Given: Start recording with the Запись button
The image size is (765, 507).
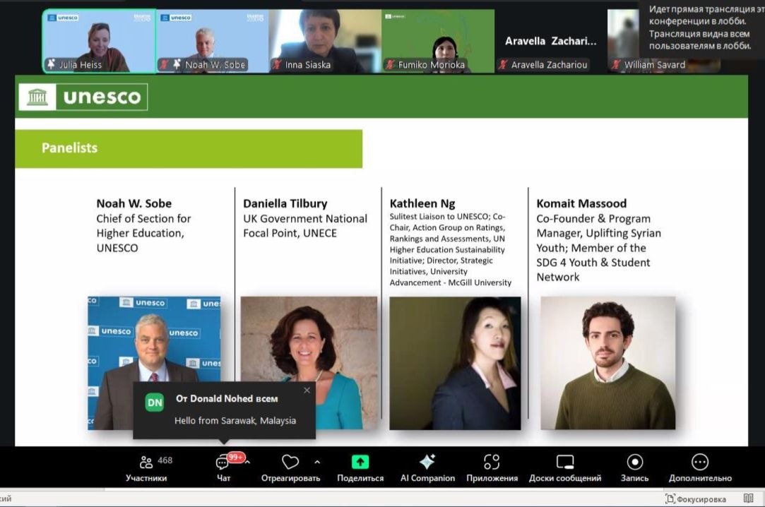Looking at the screenshot, I should [634, 467].
